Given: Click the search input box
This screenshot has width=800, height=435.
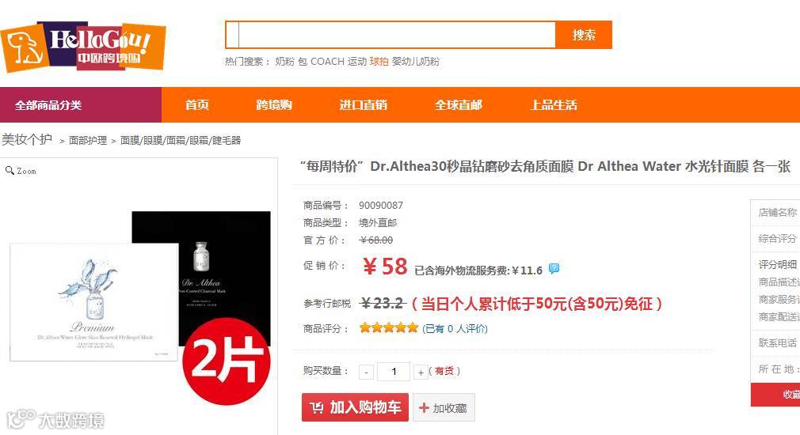Looking at the screenshot, I should click(x=390, y=35).
